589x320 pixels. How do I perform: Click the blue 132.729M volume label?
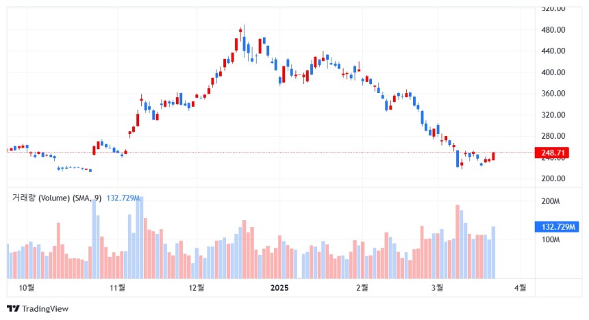tap(557, 226)
